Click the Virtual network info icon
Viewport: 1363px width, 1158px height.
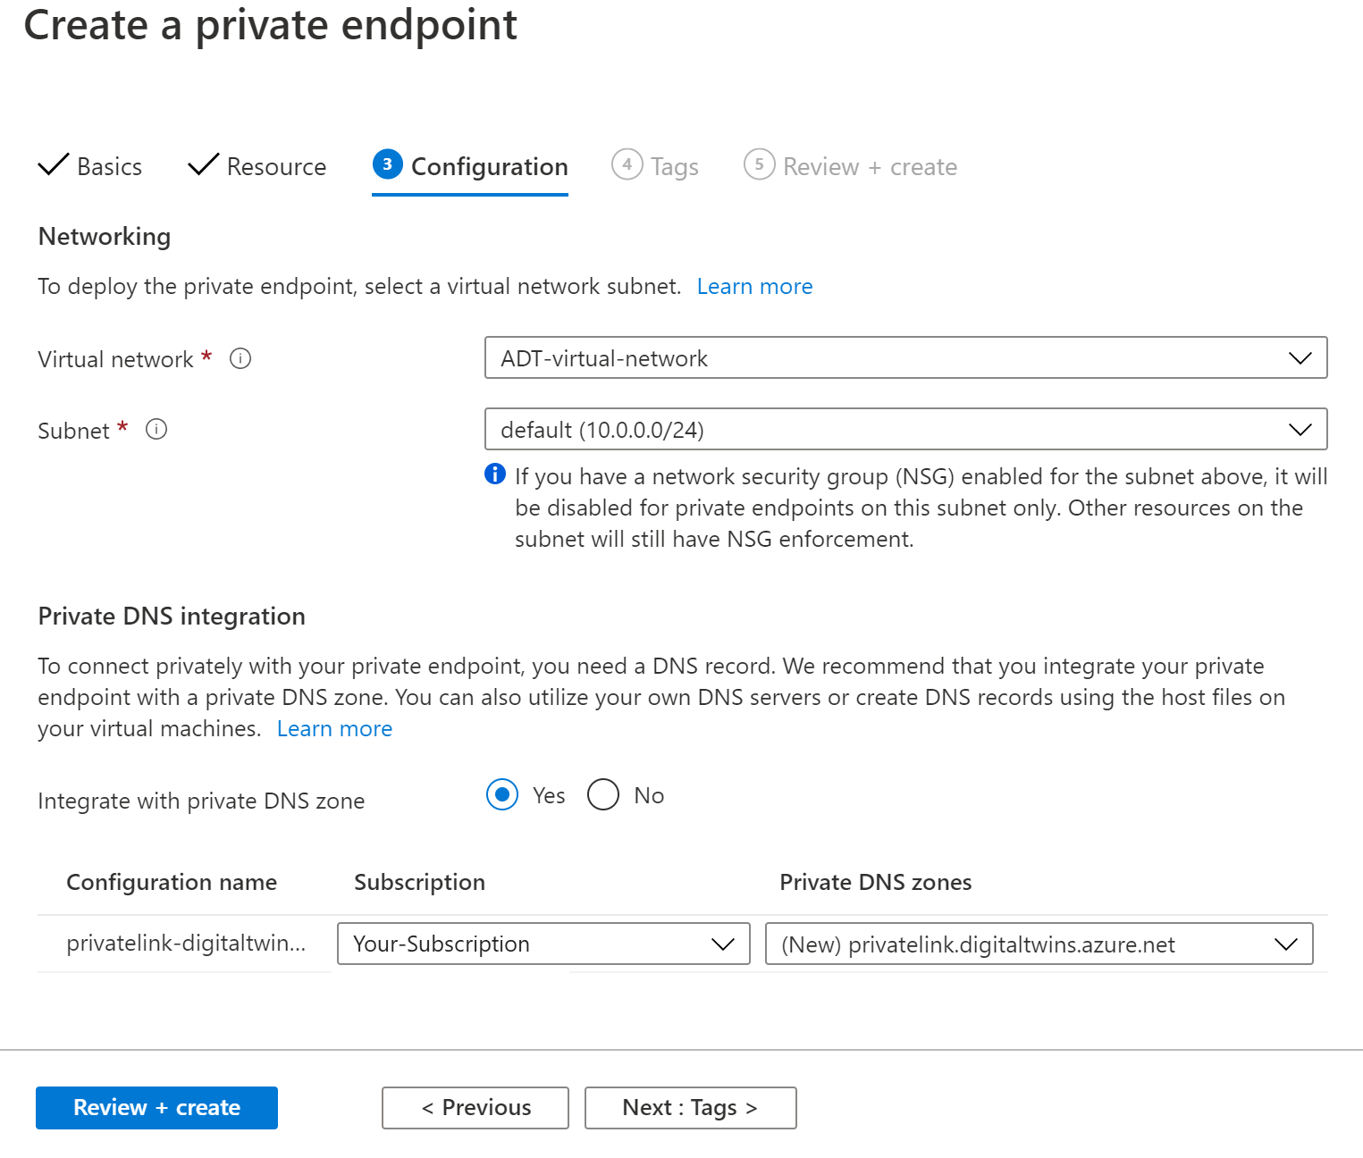(x=240, y=358)
